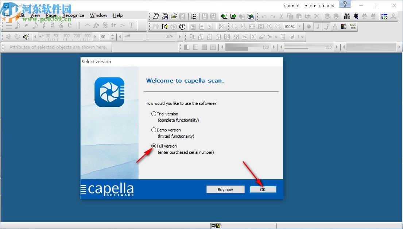Click the 80% volume slider
Image resolution: width=403 pixels, height=229 pixels.
click(149, 37)
